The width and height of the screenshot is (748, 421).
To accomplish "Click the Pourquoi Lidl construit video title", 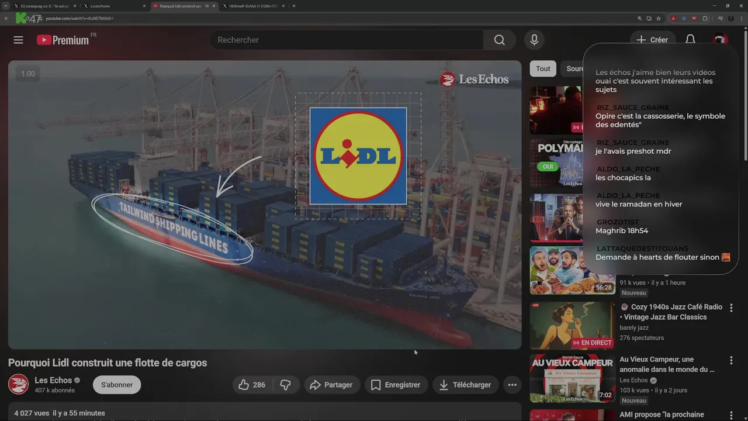I will click(108, 363).
